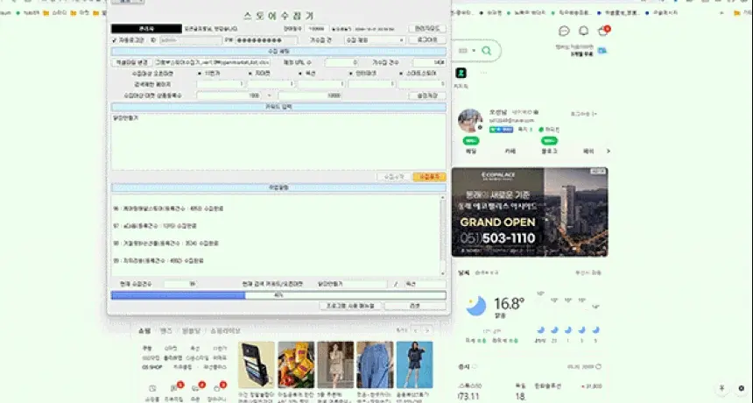Expand the search box dropdown arrow
The height and width of the screenshot is (403, 753).
[x=474, y=51]
